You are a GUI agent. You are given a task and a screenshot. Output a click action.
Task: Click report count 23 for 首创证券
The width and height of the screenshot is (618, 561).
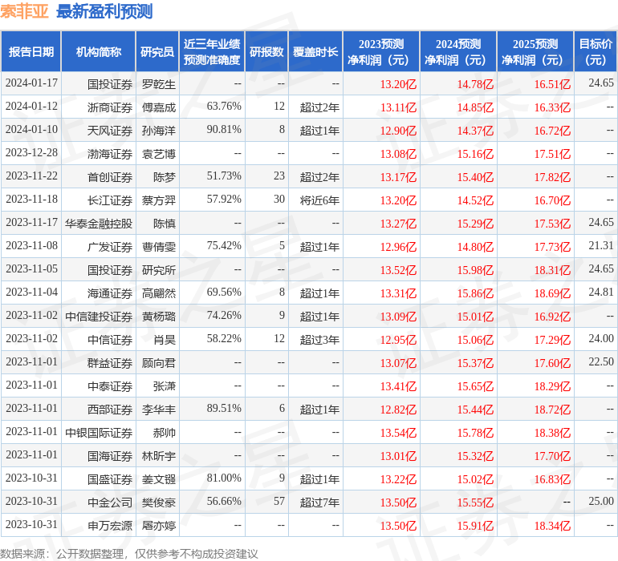(x=279, y=176)
